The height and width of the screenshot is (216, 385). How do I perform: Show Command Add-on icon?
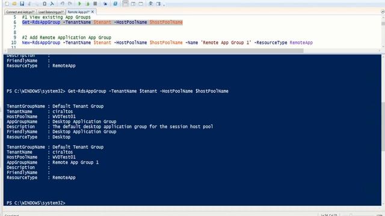(x=159, y=4)
